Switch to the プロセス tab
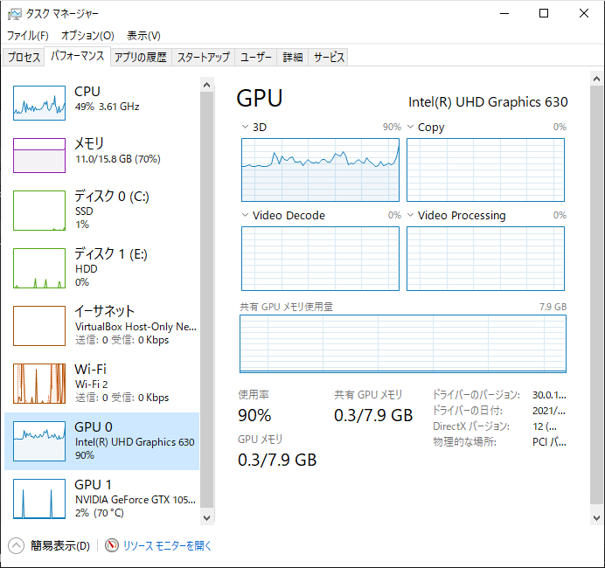The image size is (605, 568). (x=24, y=58)
